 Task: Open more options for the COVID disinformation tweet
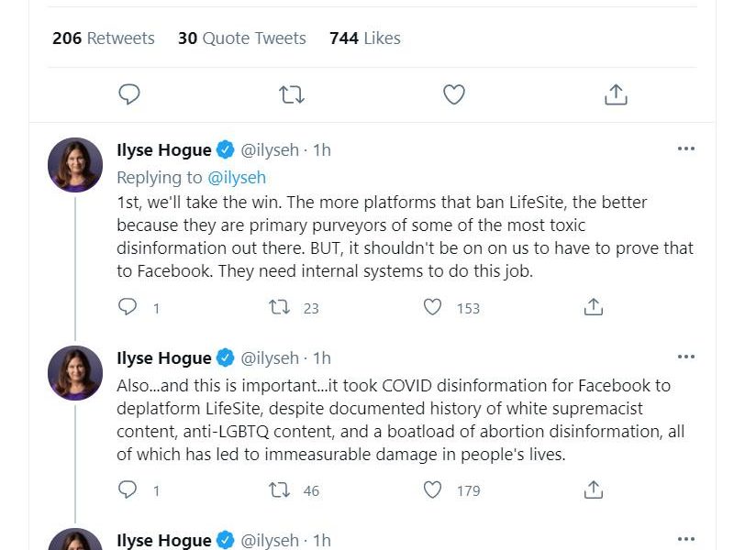pos(685,357)
